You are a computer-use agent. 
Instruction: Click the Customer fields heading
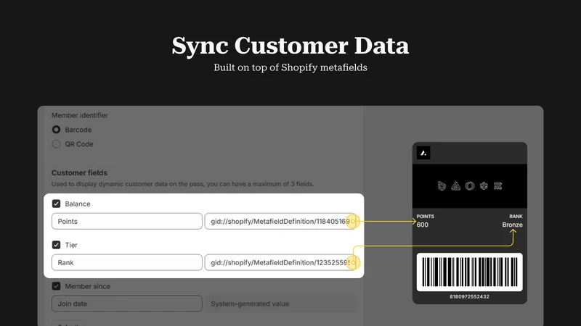(79, 172)
